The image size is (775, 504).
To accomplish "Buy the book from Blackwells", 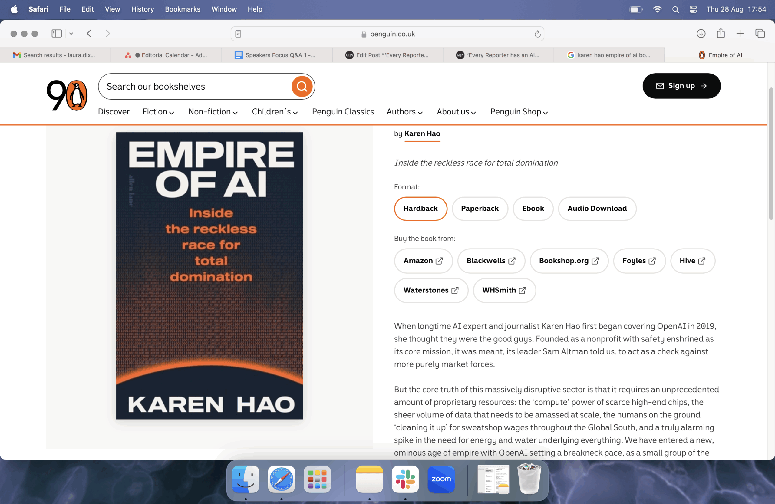I will point(491,261).
